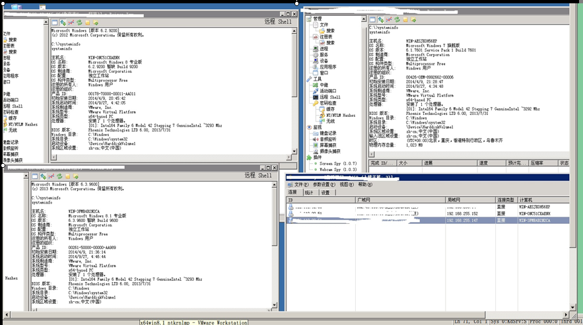
Task: Select 窗口 in the Windows 7 window tree
Action: 324,73
